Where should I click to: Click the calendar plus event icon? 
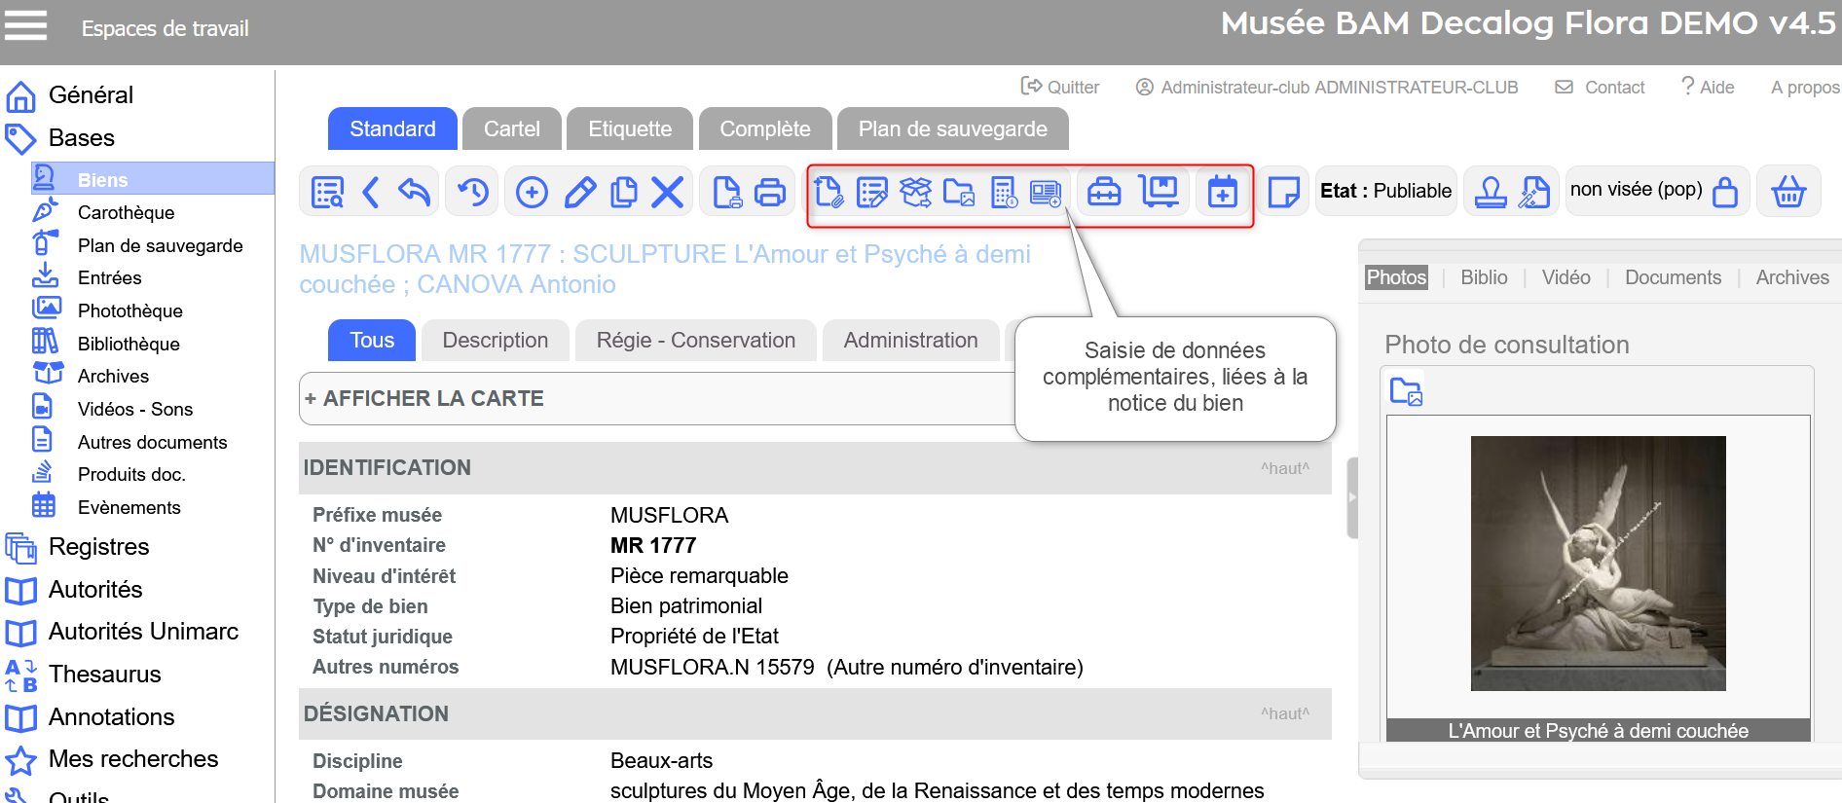coord(1222,192)
